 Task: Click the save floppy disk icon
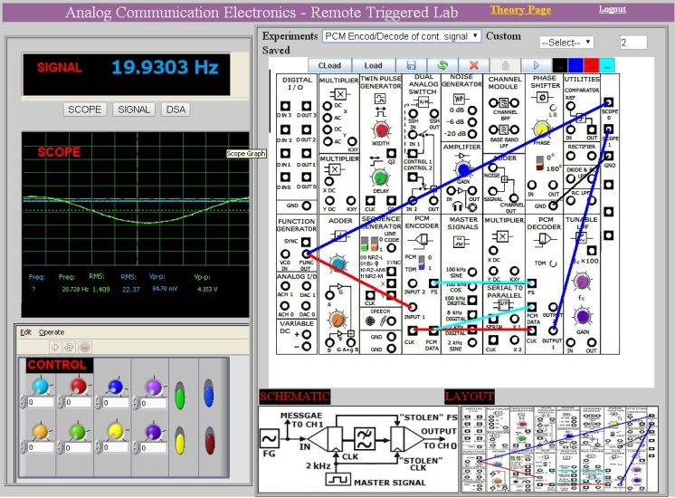click(412, 65)
